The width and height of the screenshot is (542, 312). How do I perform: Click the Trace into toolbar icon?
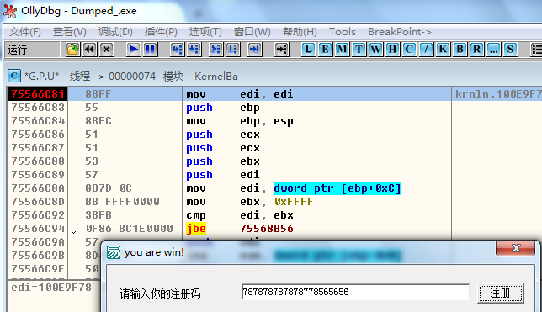point(215,50)
